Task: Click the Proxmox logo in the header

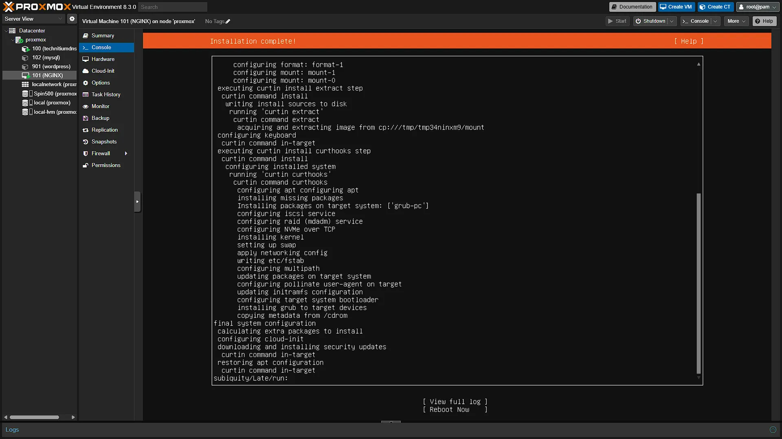Action: pos(37,7)
